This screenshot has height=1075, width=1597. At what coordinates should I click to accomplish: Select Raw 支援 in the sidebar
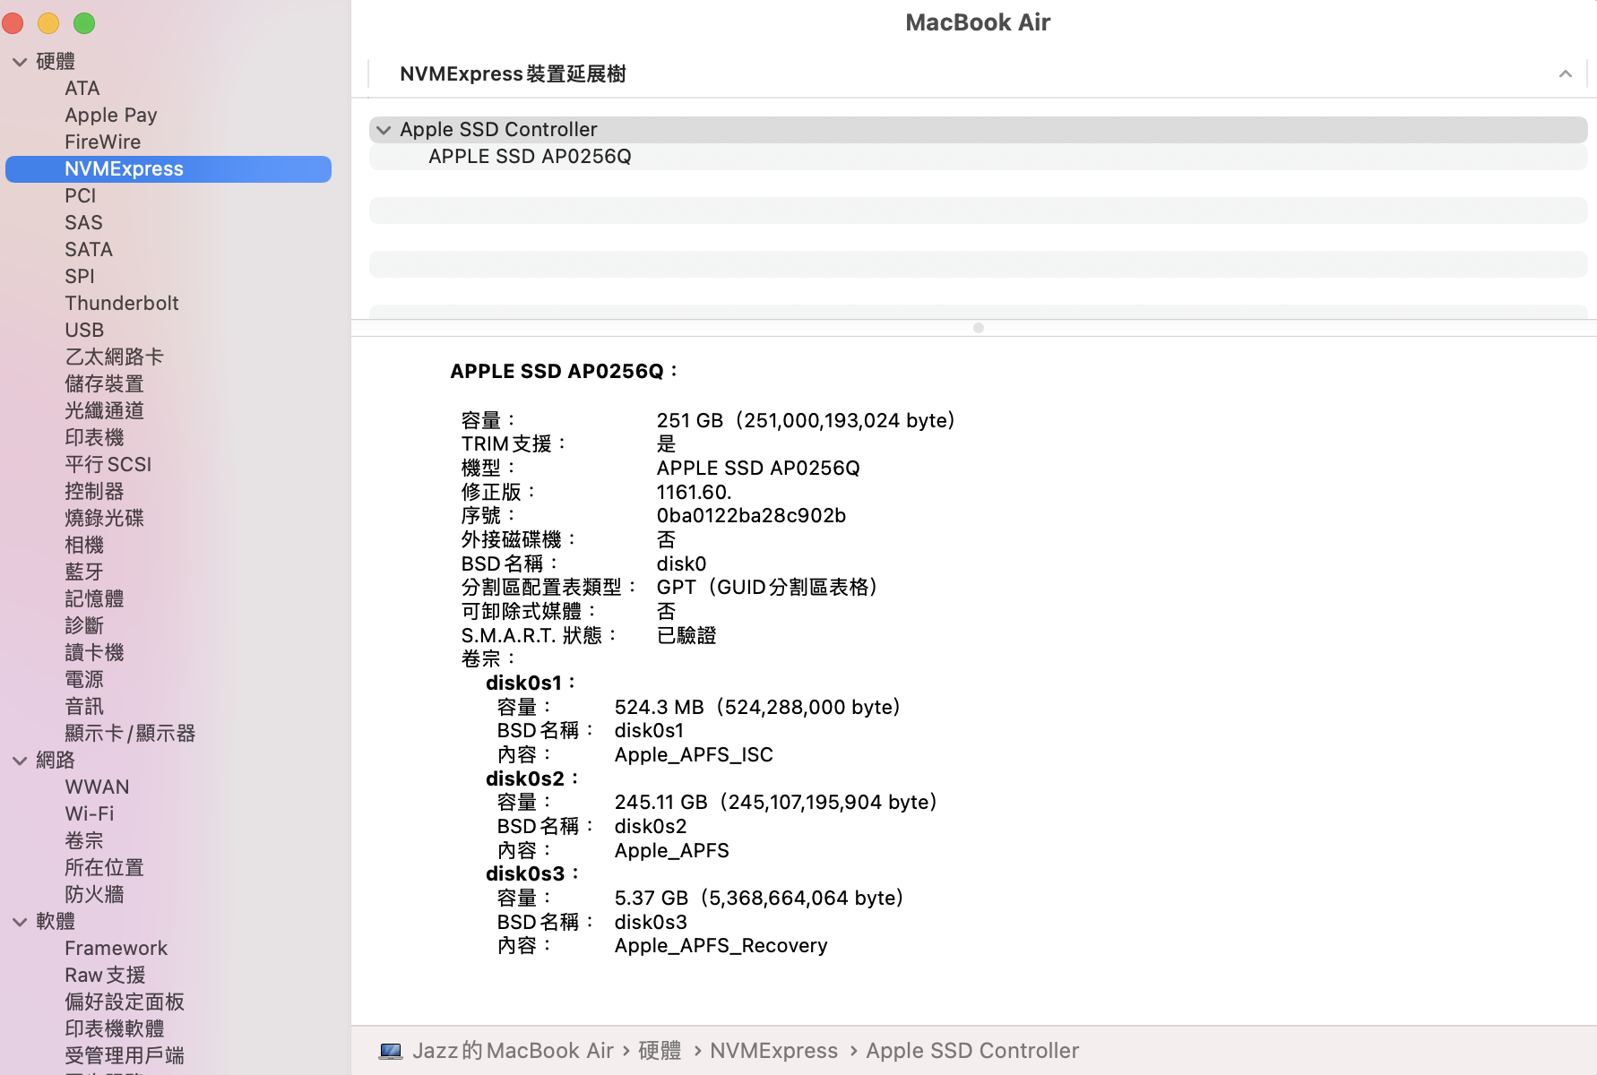106,976
